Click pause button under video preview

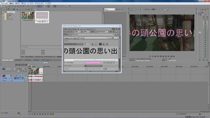coord(160,56)
